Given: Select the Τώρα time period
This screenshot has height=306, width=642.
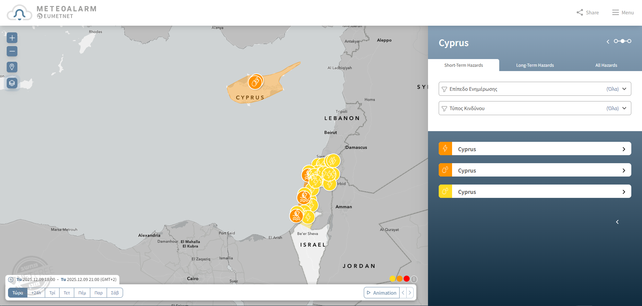Looking at the screenshot, I should pos(18,293).
